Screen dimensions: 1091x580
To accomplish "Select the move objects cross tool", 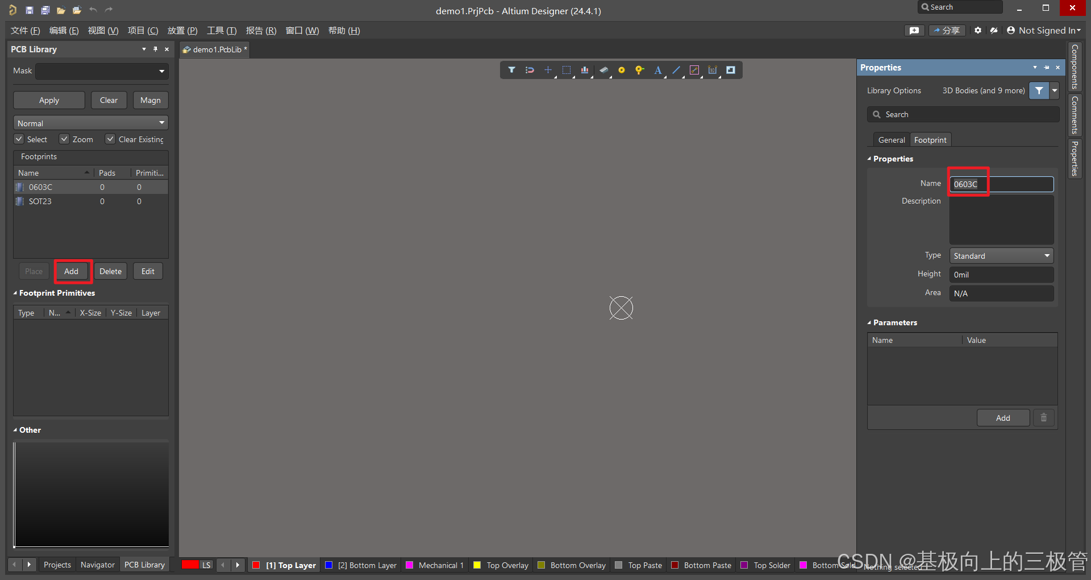I will coord(548,70).
